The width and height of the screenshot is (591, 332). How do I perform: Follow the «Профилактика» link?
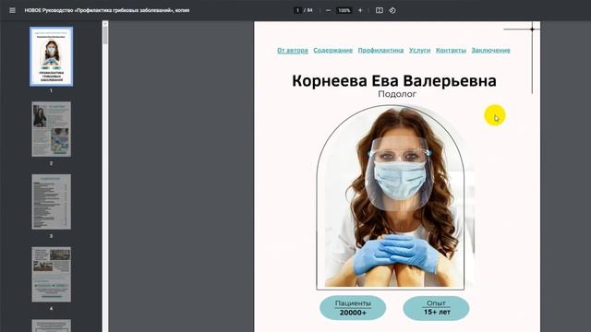pyautogui.click(x=380, y=51)
